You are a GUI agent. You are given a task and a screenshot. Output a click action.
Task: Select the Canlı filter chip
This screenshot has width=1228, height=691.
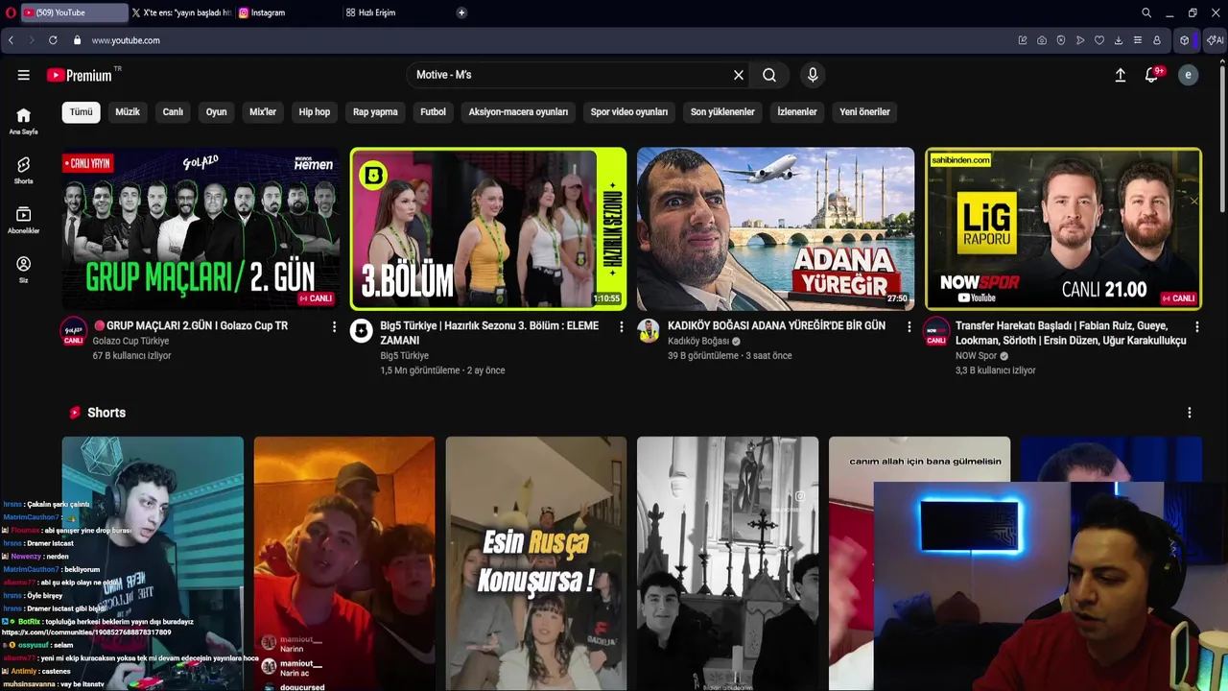point(173,112)
